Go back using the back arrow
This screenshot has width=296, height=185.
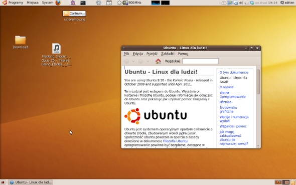[126, 61]
